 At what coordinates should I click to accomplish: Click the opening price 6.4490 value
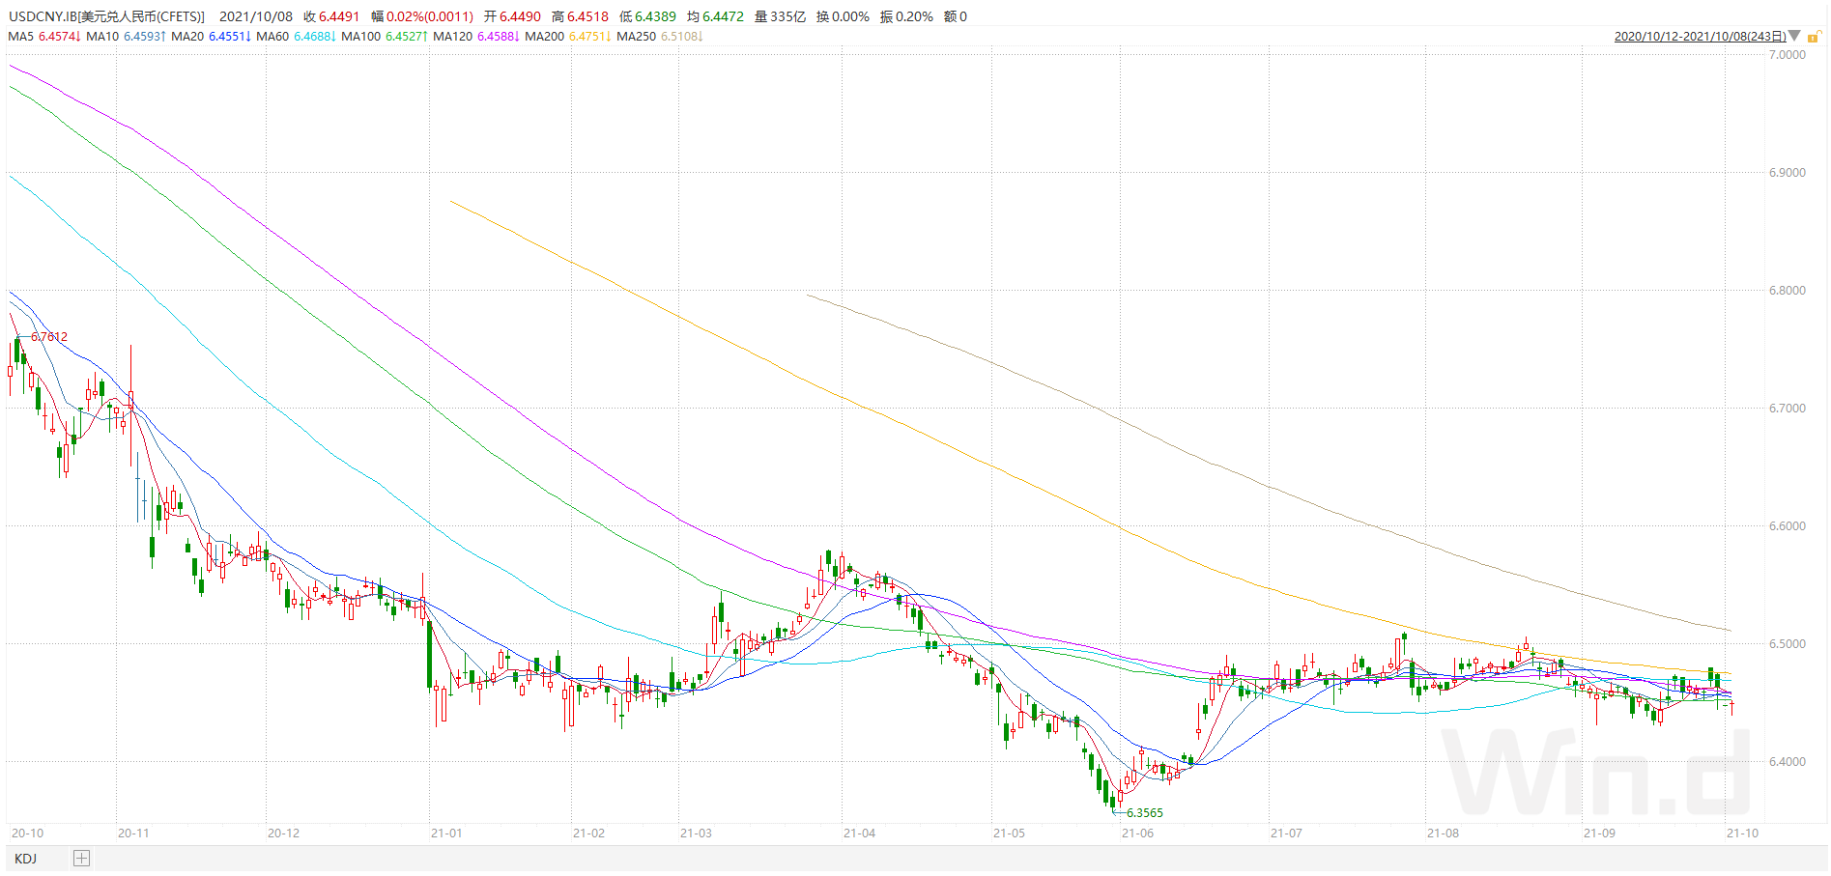[520, 16]
